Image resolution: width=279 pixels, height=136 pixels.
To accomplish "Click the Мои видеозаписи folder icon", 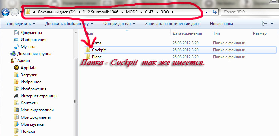I will [16, 110].
